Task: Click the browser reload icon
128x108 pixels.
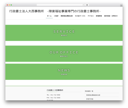Action: click(83, 5)
